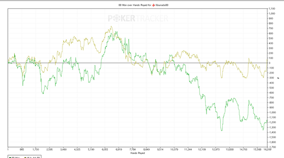Click x-axis tick label 14,703
The height and width of the screenshot is (158, 284).
coord(243,150)
